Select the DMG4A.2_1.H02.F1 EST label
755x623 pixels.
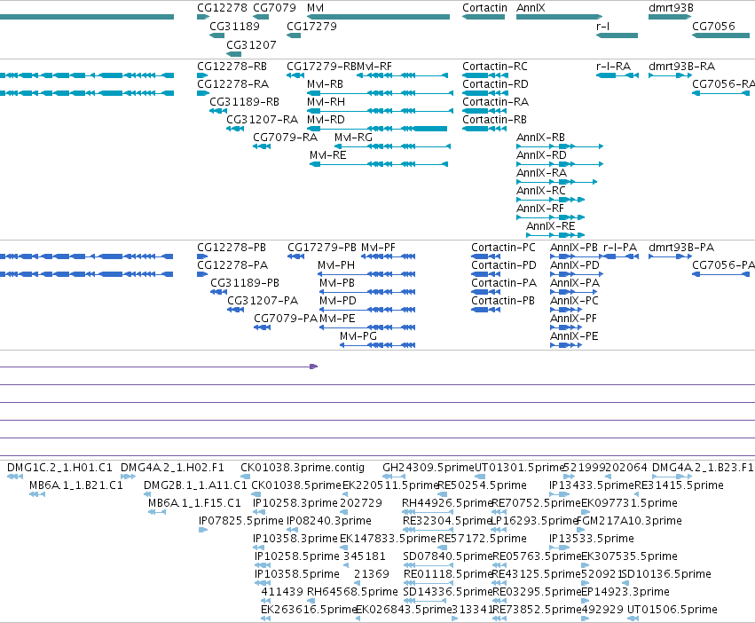click(172, 468)
